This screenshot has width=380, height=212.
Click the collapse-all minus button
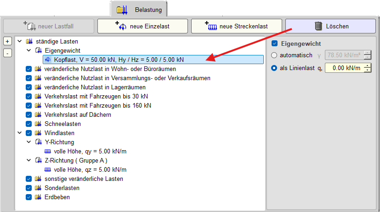pyautogui.click(x=7, y=53)
